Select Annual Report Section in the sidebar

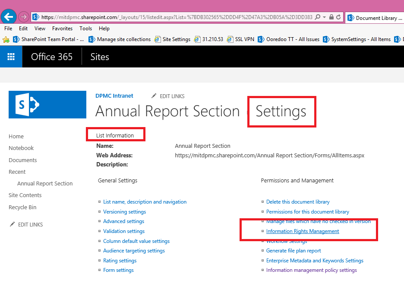45,183
